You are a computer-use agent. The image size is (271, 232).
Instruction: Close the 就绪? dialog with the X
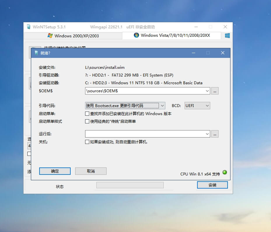point(223,53)
